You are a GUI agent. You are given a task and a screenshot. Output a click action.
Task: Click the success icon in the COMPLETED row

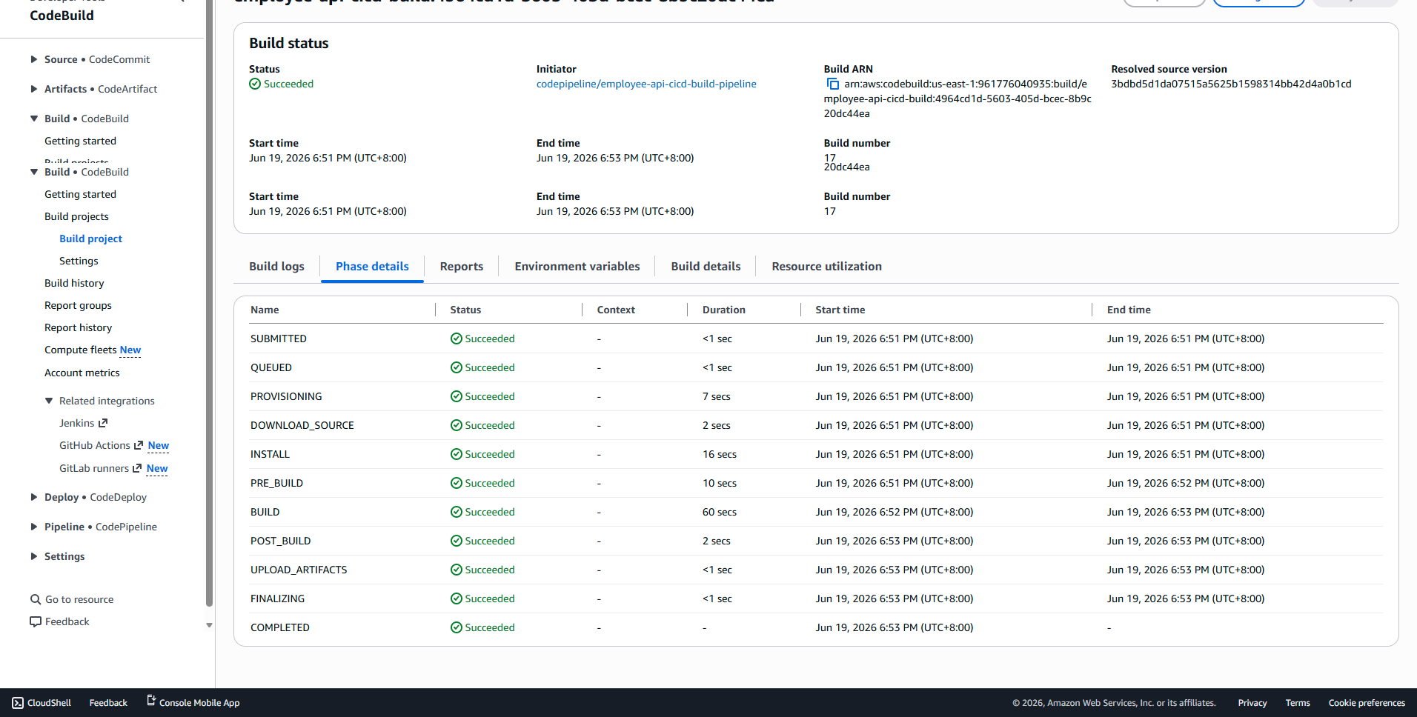[x=457, y=627]
